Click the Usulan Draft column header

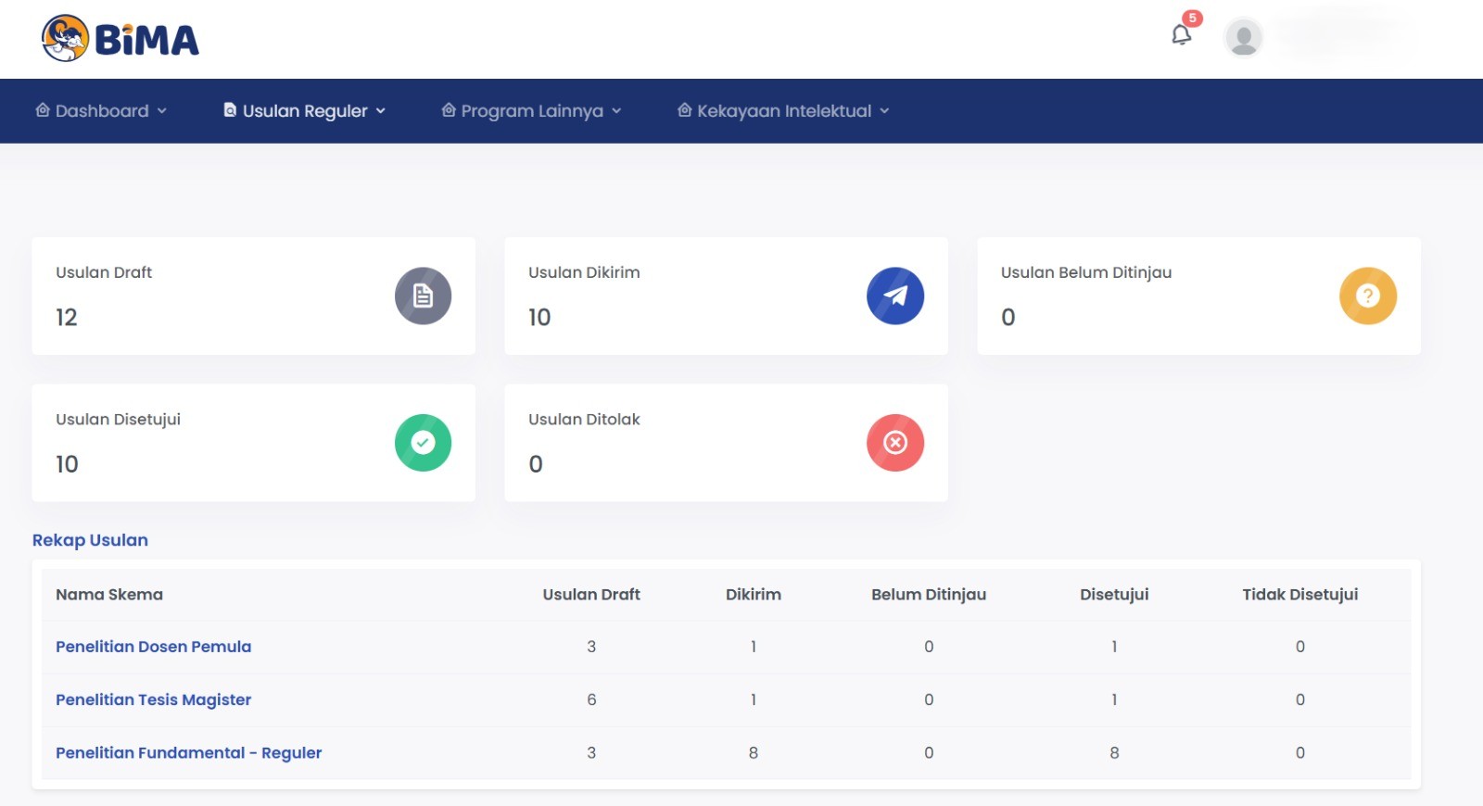591,595
